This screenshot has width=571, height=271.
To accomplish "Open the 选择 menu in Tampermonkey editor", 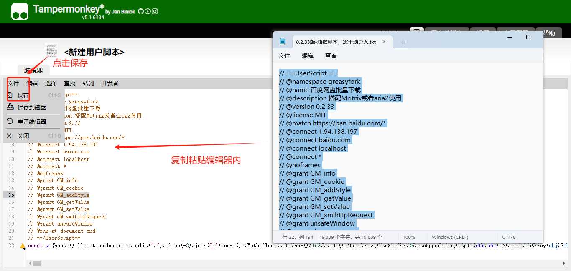I will tap(51, 83).
